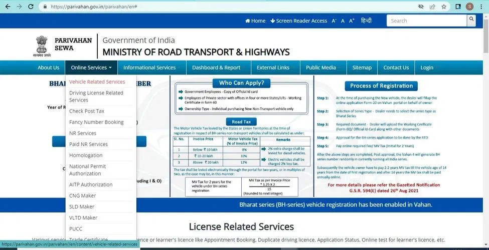
Task: Reset font size with normal A
Action: pos(343,21)
